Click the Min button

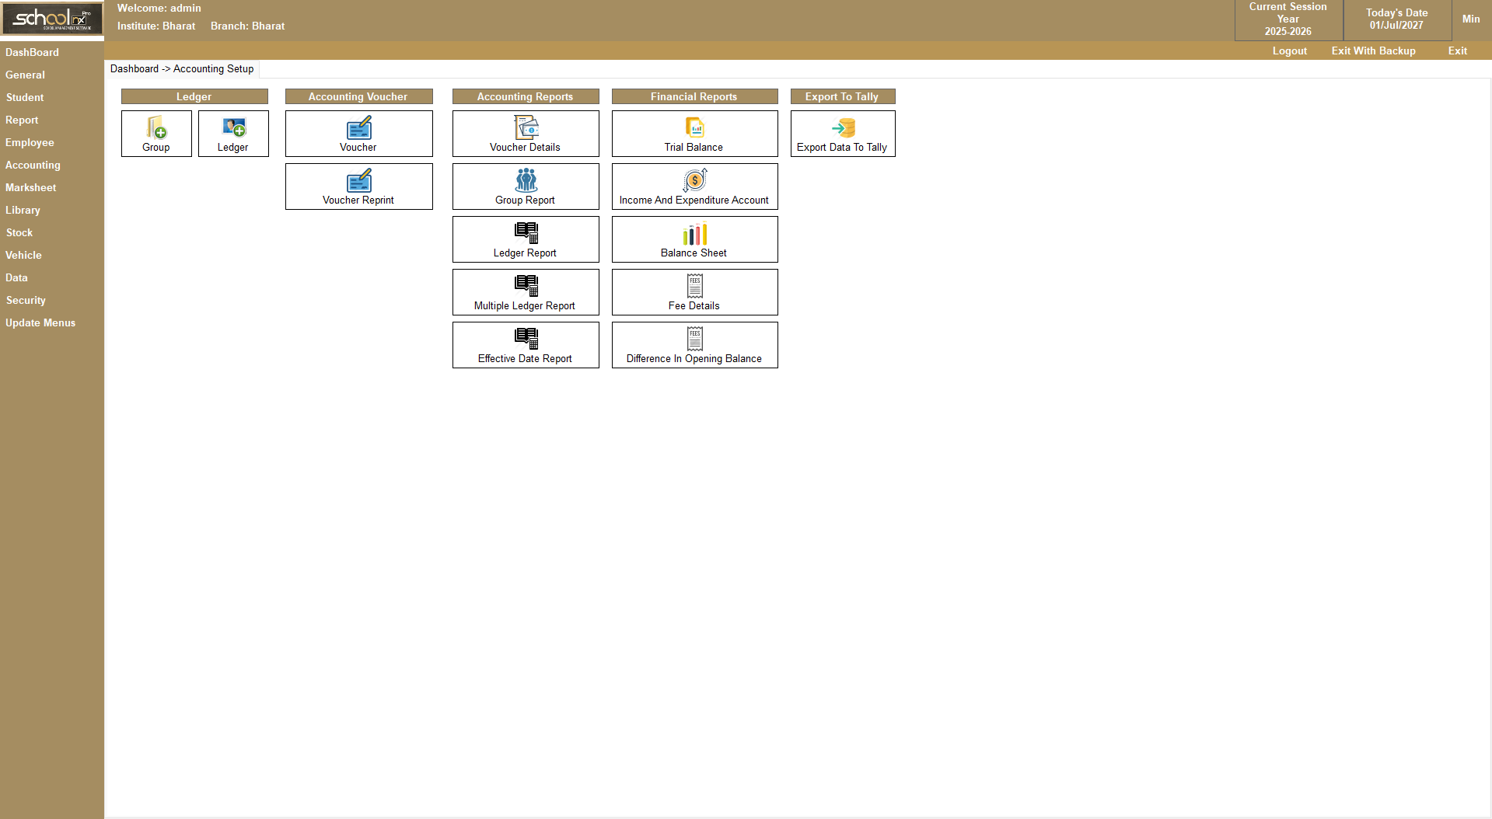click(x=1471, y=19)
